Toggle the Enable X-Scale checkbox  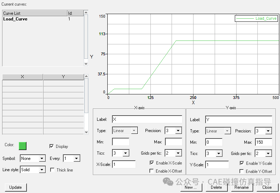(x=152, y=163)
